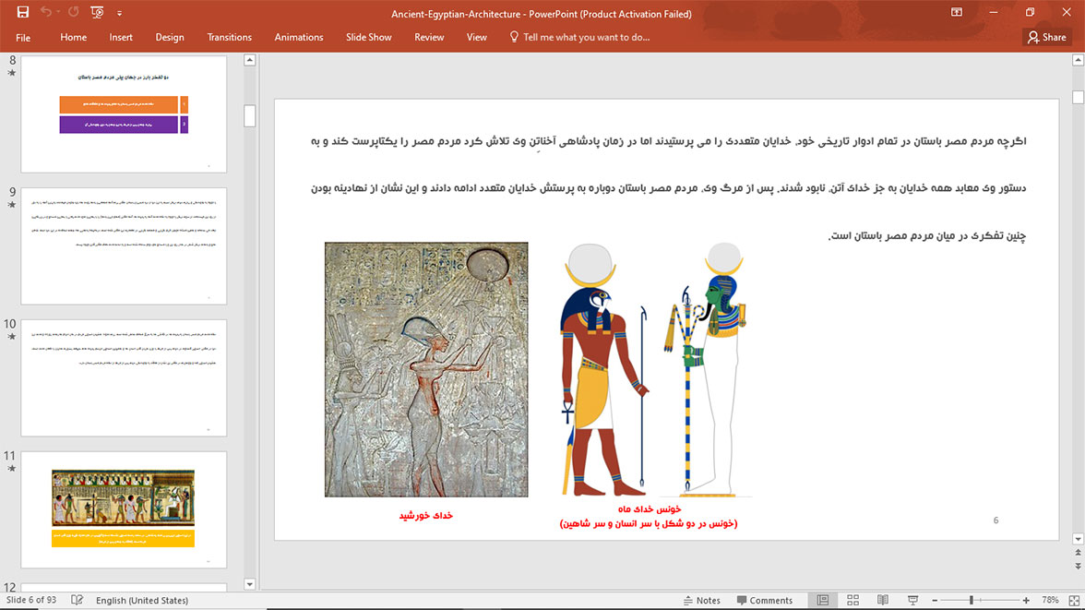This screenshot has height=610, width=1085.
Task: Click the slide editor vertical scrollbar handle
Action: (x=1078, y=98)
